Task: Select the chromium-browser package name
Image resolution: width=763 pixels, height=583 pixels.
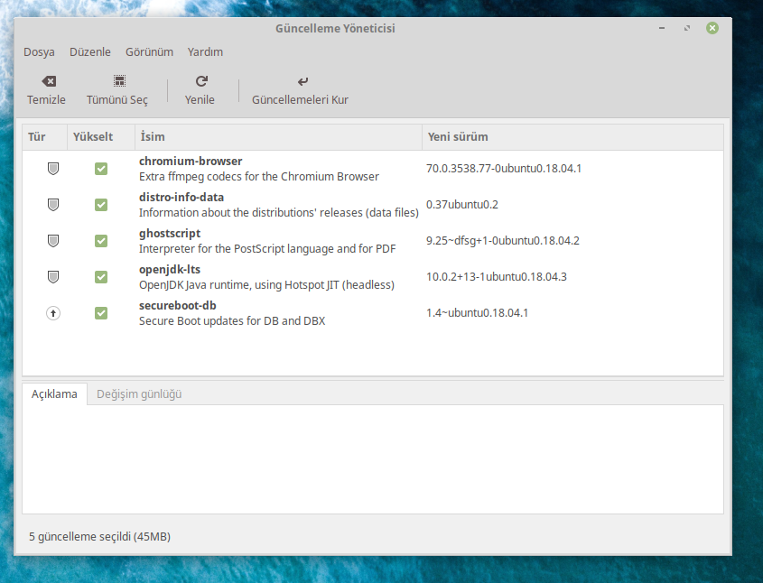Action: [191, 161]
